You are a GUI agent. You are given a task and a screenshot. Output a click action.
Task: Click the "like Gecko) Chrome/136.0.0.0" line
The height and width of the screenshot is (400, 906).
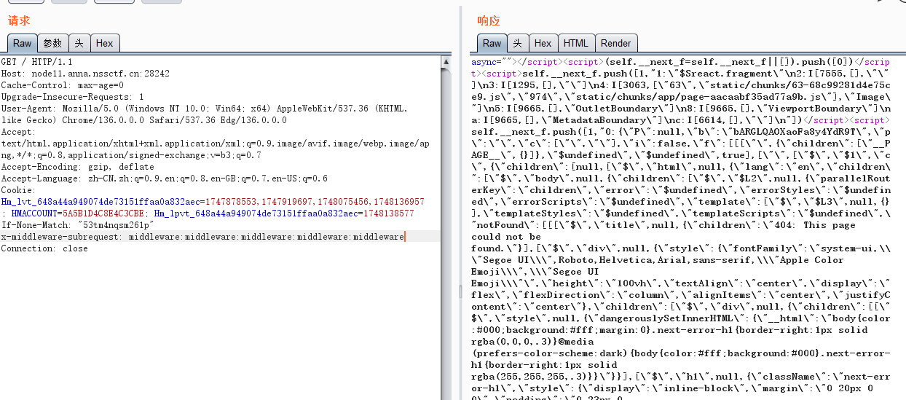pyautogui.click(x=144, y=120)
